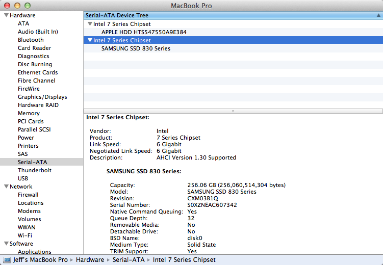Open the Bluetooth hardware entry
This screenshot has height=265, width=383.
31,40
